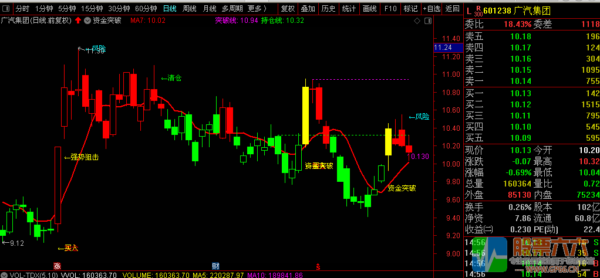Select the 买四 10.10 order row
Screen dimensions: 600x278
pos(532,127)
